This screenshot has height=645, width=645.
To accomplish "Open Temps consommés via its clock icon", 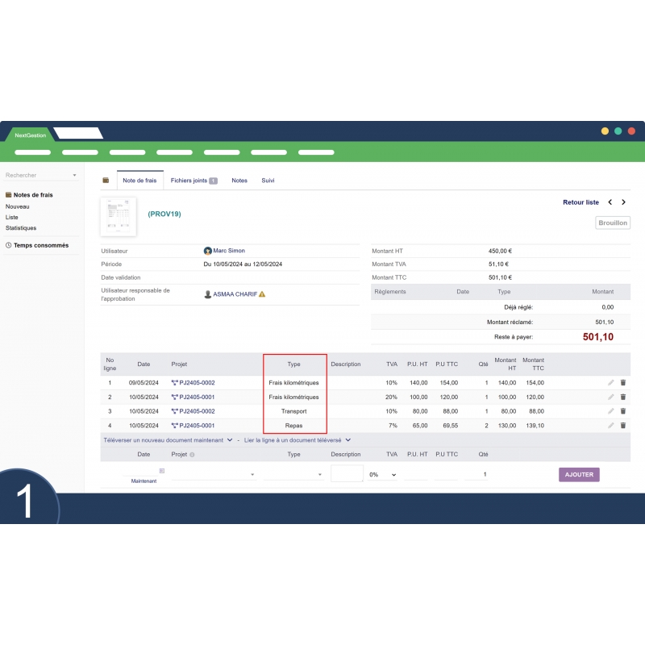I will (9, 245).
